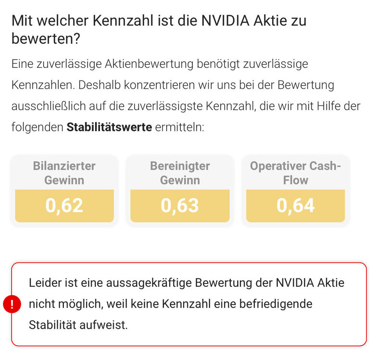Click the word 'bewerten?' in the heading
This screenshot has height=361, width=374.
[x=46, y=39]
